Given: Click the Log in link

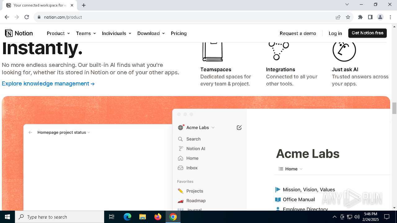Looking at the screenshot, I should (335, 33).
